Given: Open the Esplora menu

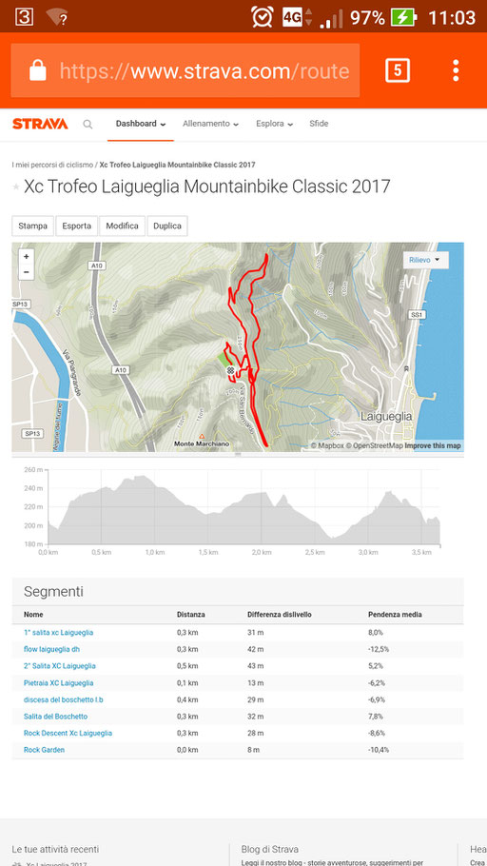Looking at the screenshot, I should coord(274,124).
